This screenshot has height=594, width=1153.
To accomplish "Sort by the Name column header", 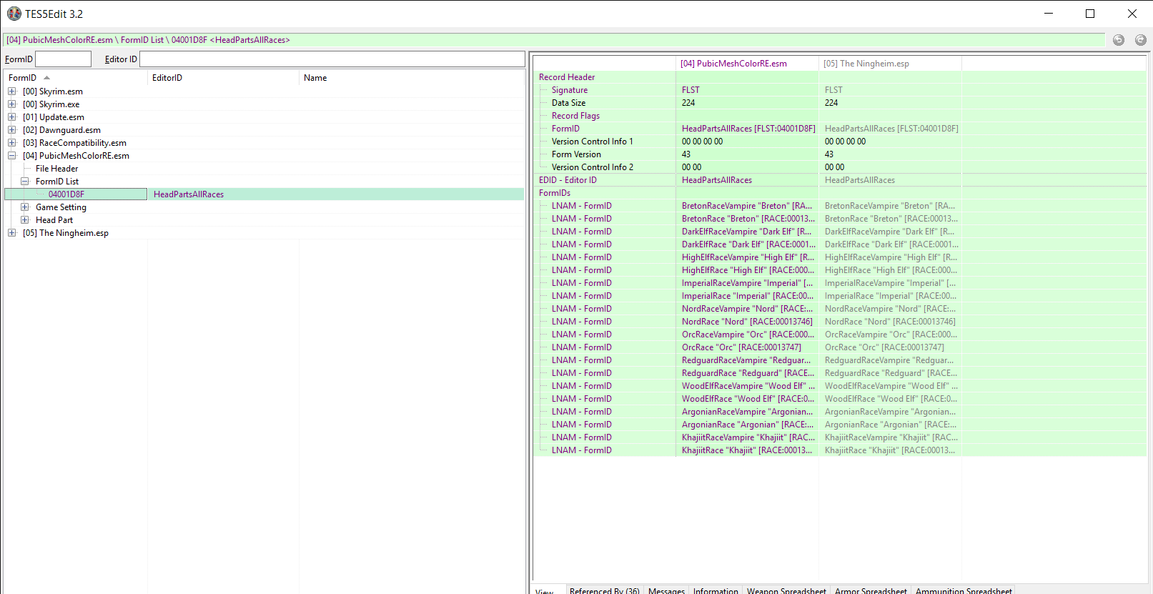I will 412,78.
